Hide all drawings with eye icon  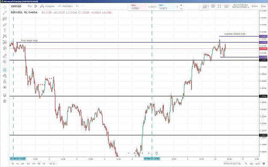click(x=5, y=87)
